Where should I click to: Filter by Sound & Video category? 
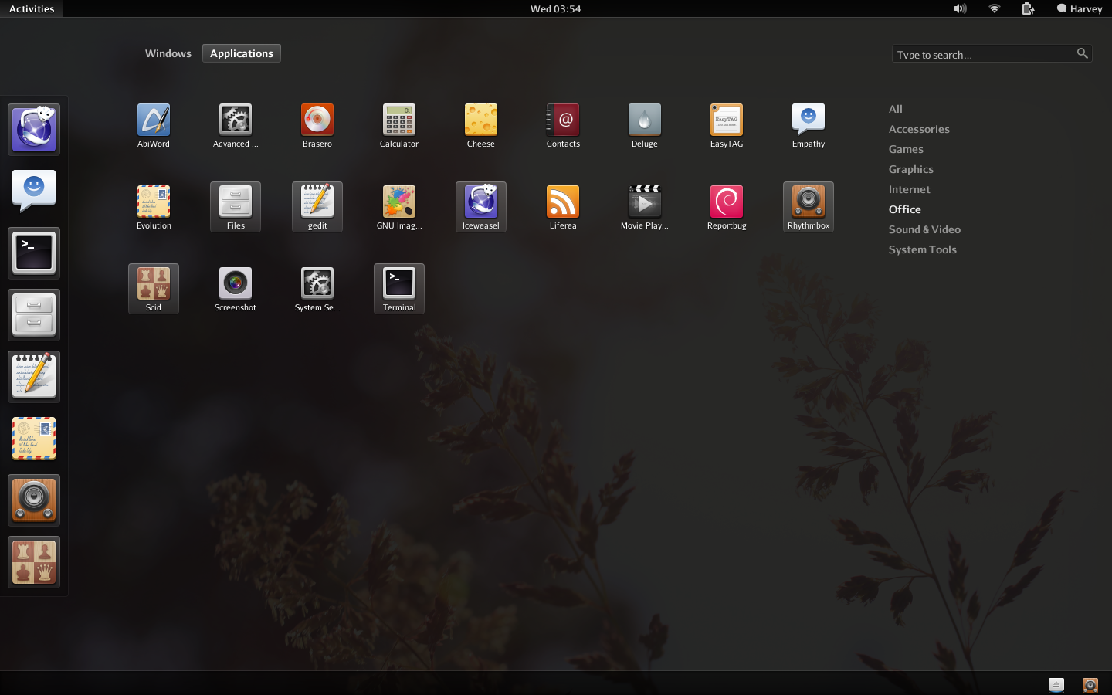pyautogui.click(x=924, y=229)
